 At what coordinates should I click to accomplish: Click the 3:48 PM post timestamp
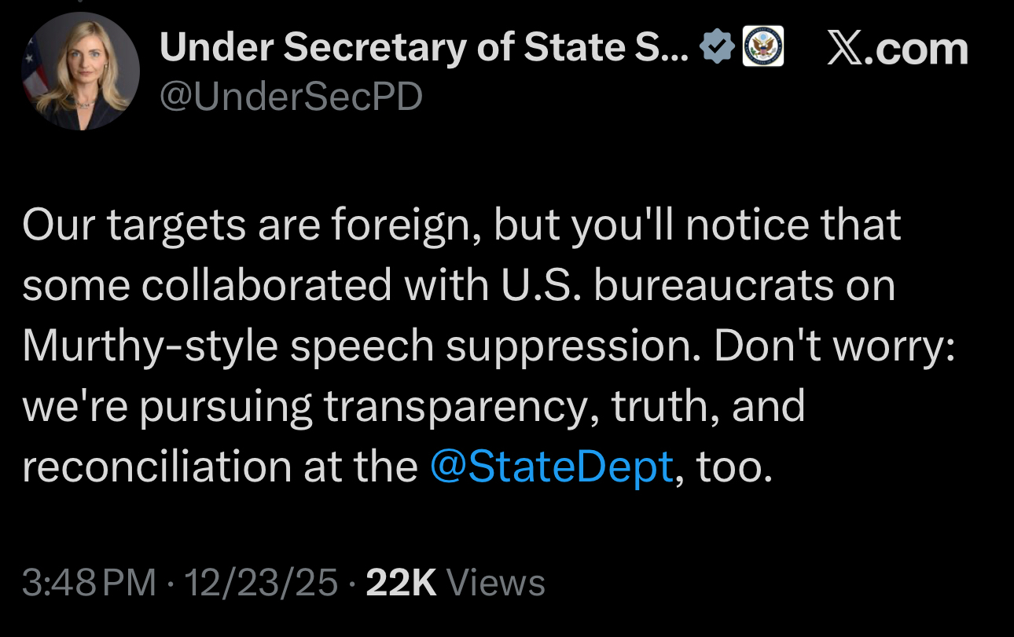pyautogui.click(x=89, y=583)
